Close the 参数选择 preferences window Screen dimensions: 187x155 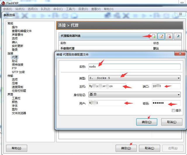click(x=181, y=14)
